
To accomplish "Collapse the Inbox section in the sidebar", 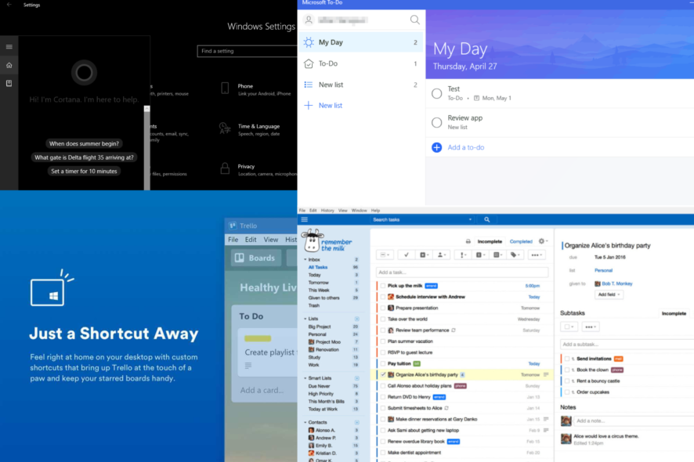I will [305, 260].
